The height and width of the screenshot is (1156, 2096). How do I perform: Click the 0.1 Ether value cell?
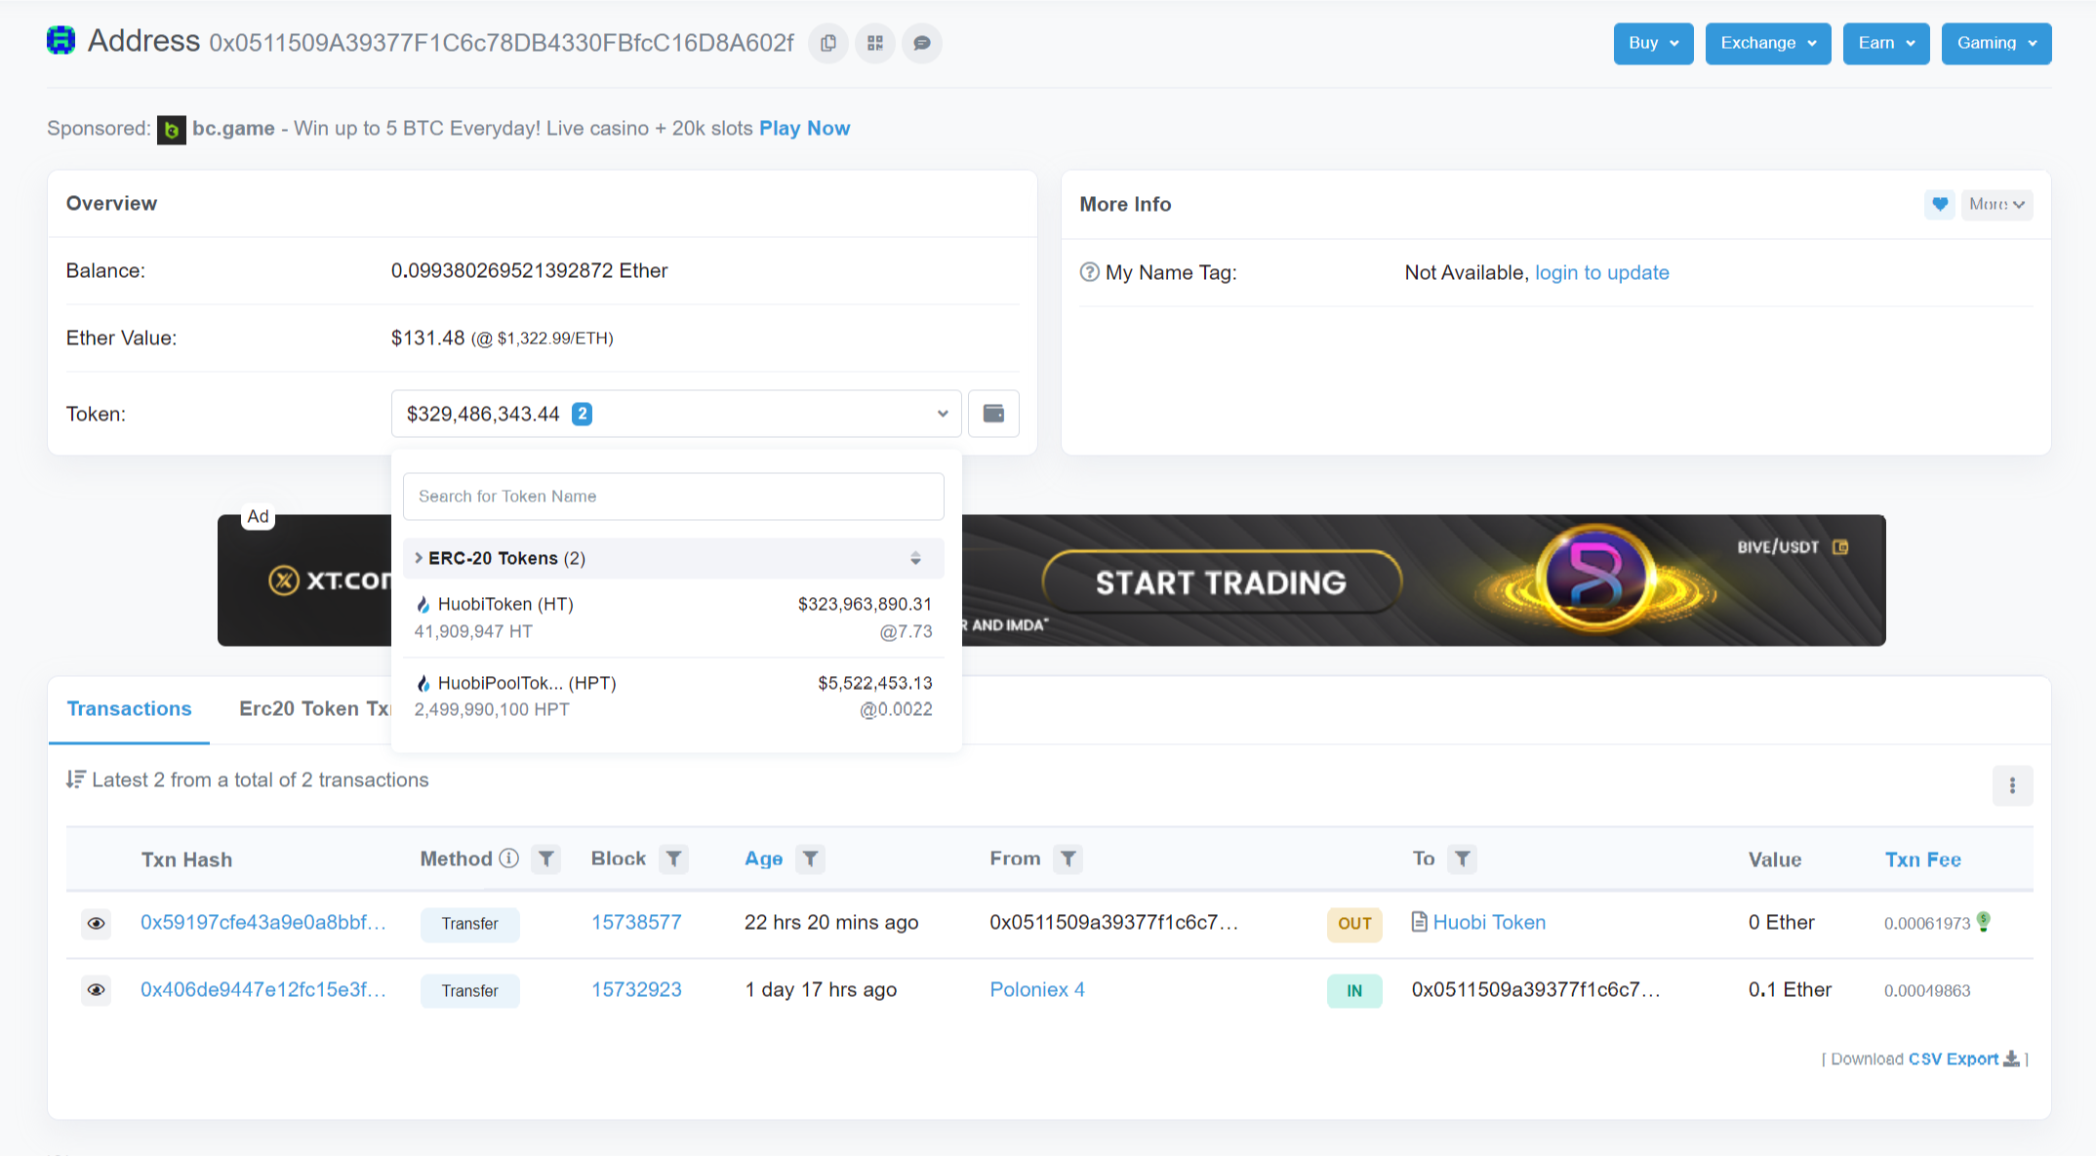tap(1790, 990)
